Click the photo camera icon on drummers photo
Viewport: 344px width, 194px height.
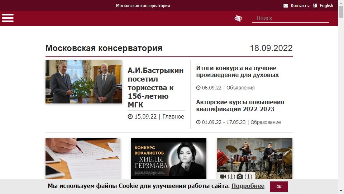click(240, 176)
